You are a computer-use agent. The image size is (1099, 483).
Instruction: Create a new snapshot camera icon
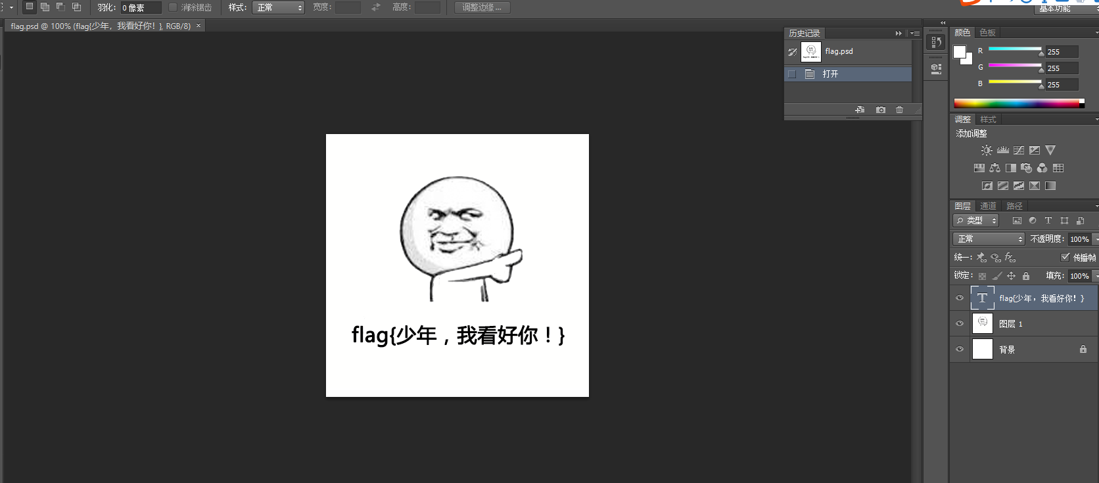[881, 110]
